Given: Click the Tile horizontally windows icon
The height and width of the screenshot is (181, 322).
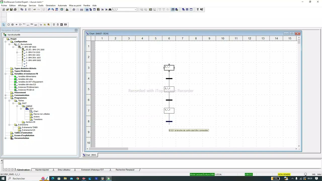Looking at the screenshot, I should (x=187, y=10).
